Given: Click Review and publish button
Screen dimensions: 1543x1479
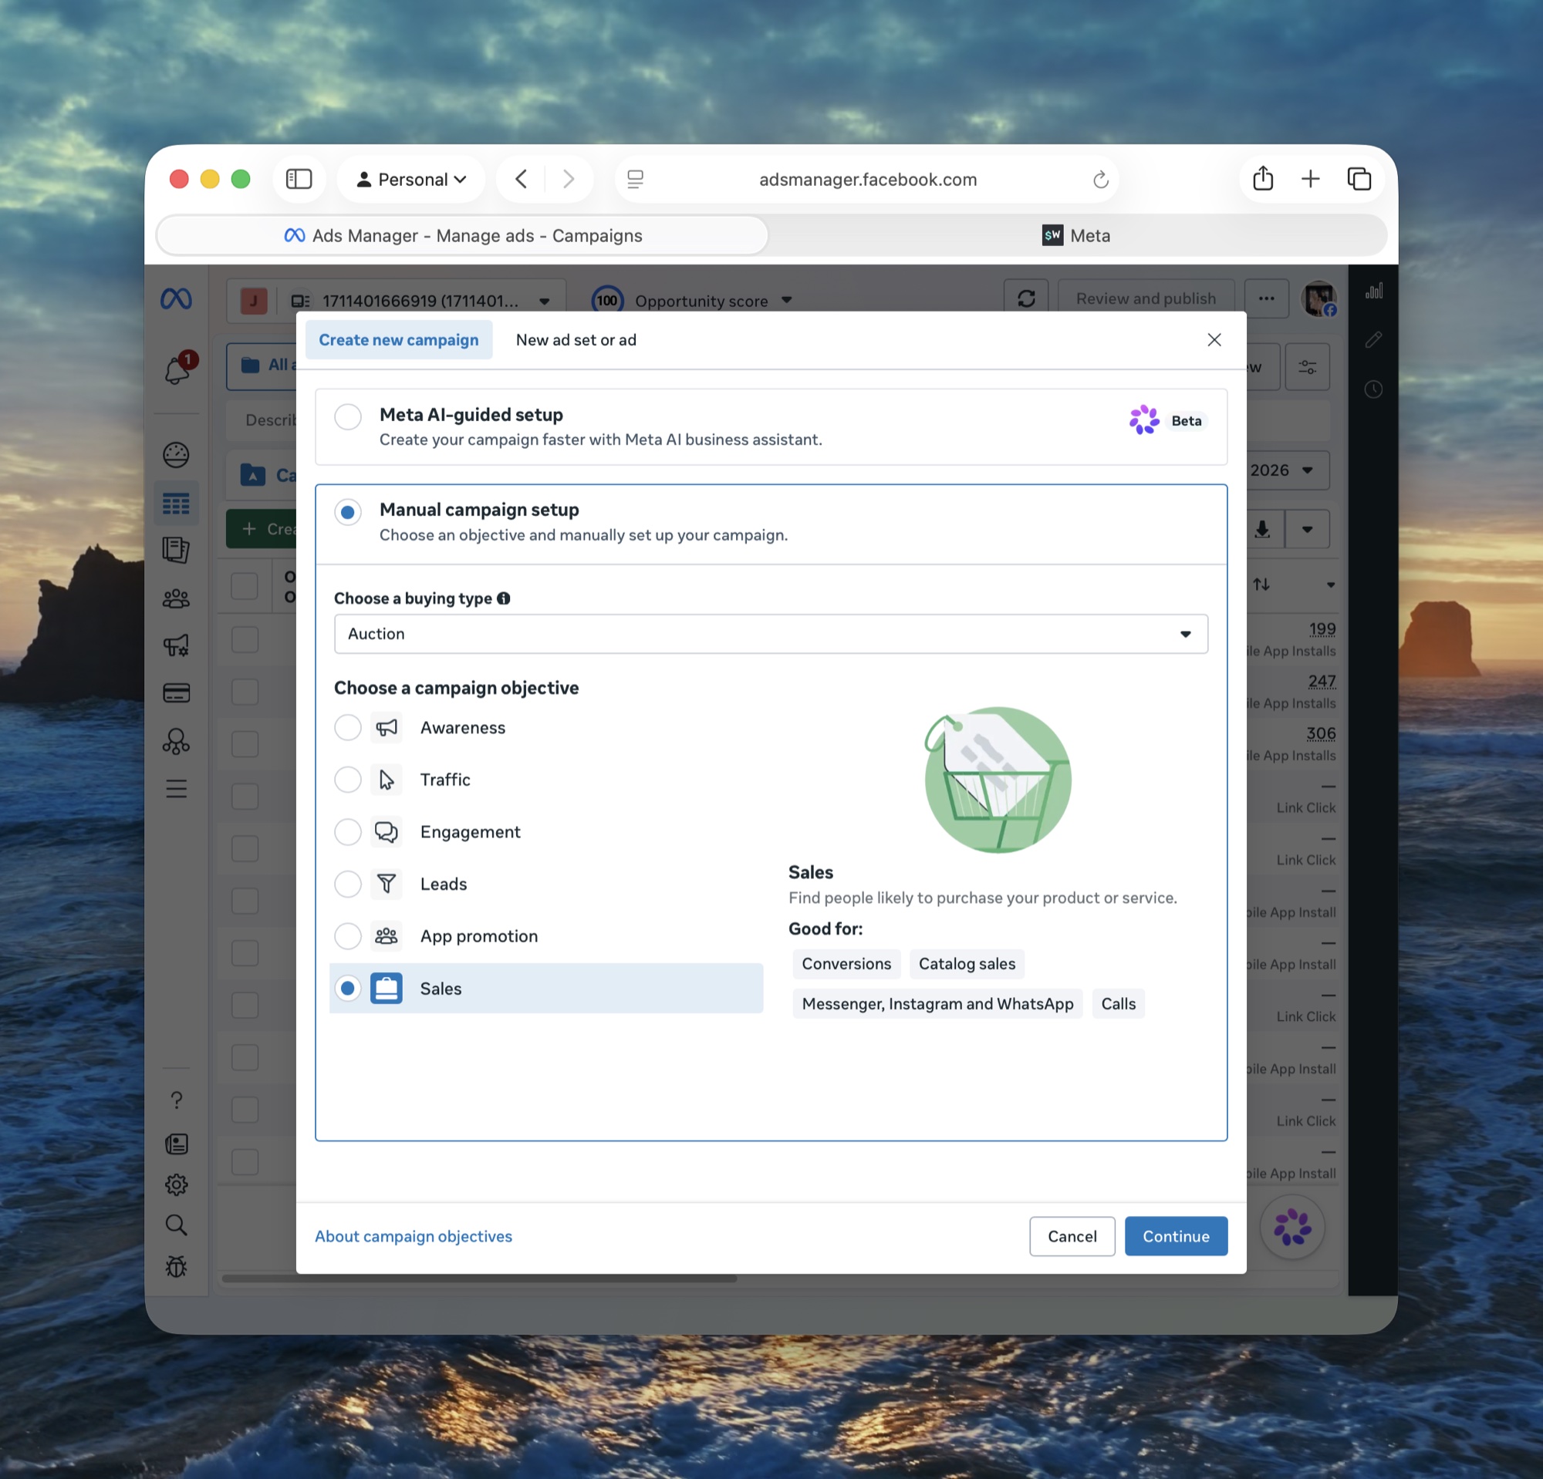Looking at the screenshot, I should (x=1146, y=299).
